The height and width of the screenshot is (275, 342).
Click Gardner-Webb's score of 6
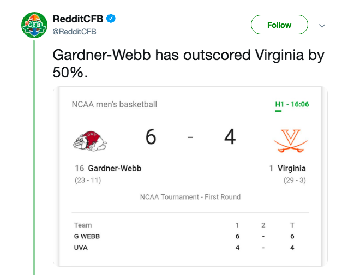tap(151, 137)
